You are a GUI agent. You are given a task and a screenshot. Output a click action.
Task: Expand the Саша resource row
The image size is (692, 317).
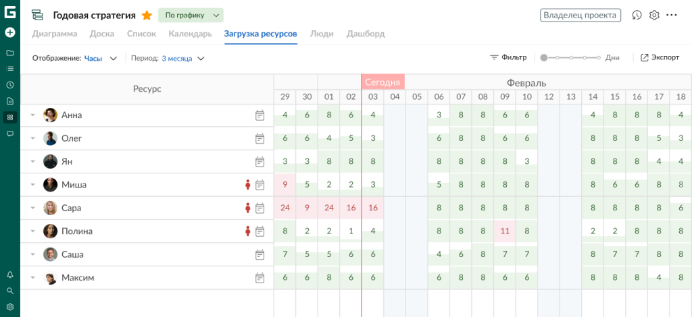pyautogui.click(x=32, y=254)
